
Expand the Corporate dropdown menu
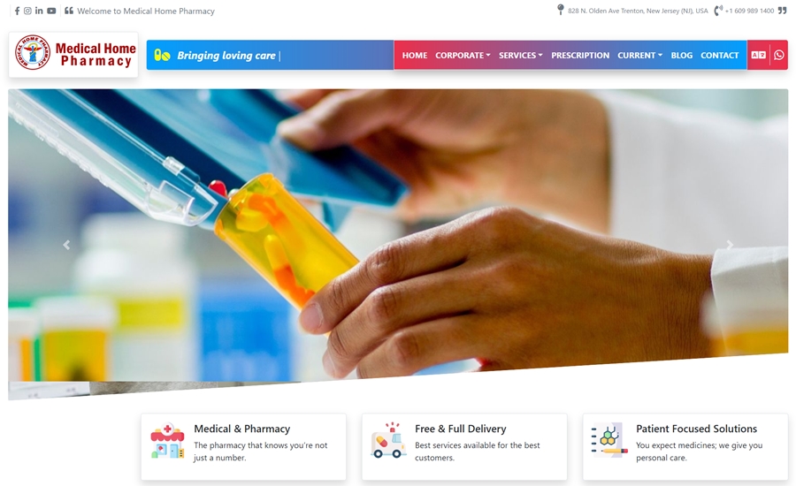[x=463, y=56]
